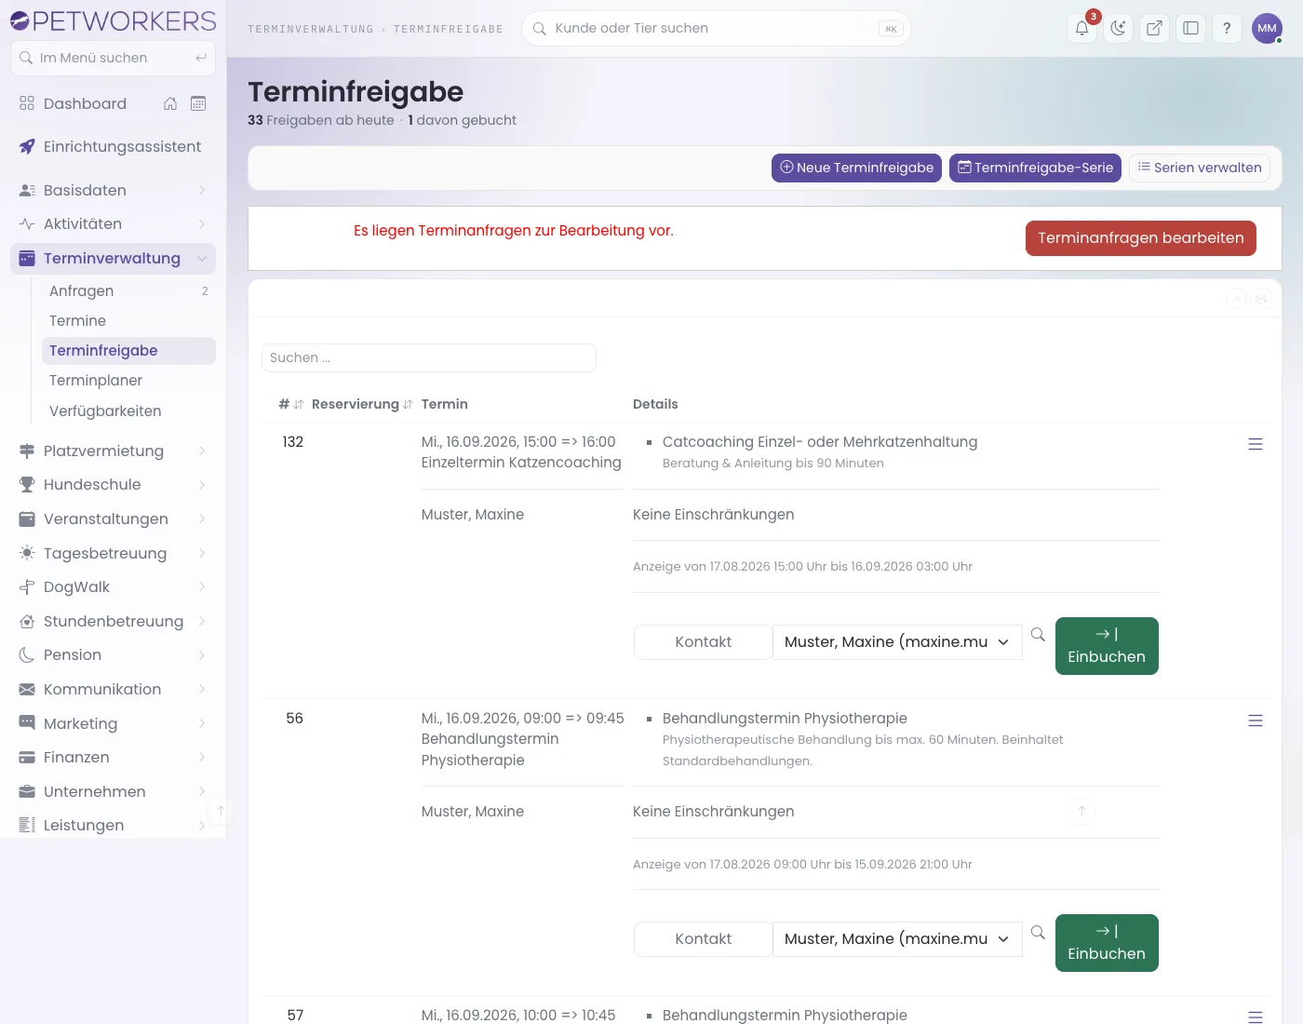Open the Terminplaner submenu item

128,380
